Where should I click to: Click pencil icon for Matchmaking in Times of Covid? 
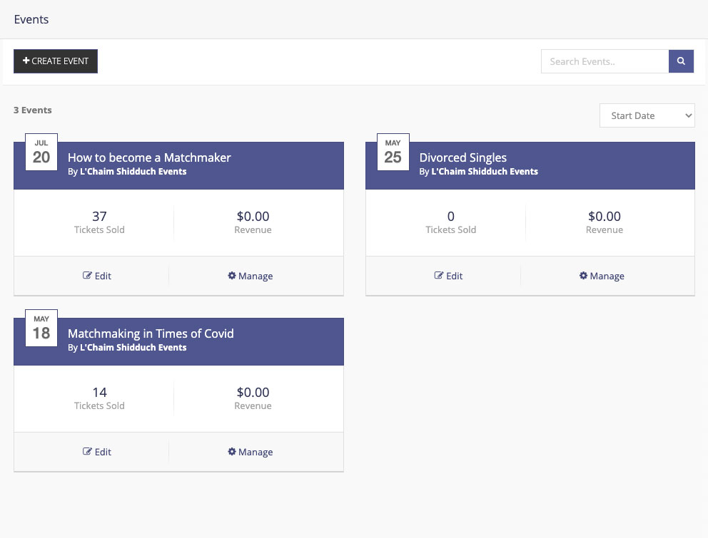[x=87, y=451]
